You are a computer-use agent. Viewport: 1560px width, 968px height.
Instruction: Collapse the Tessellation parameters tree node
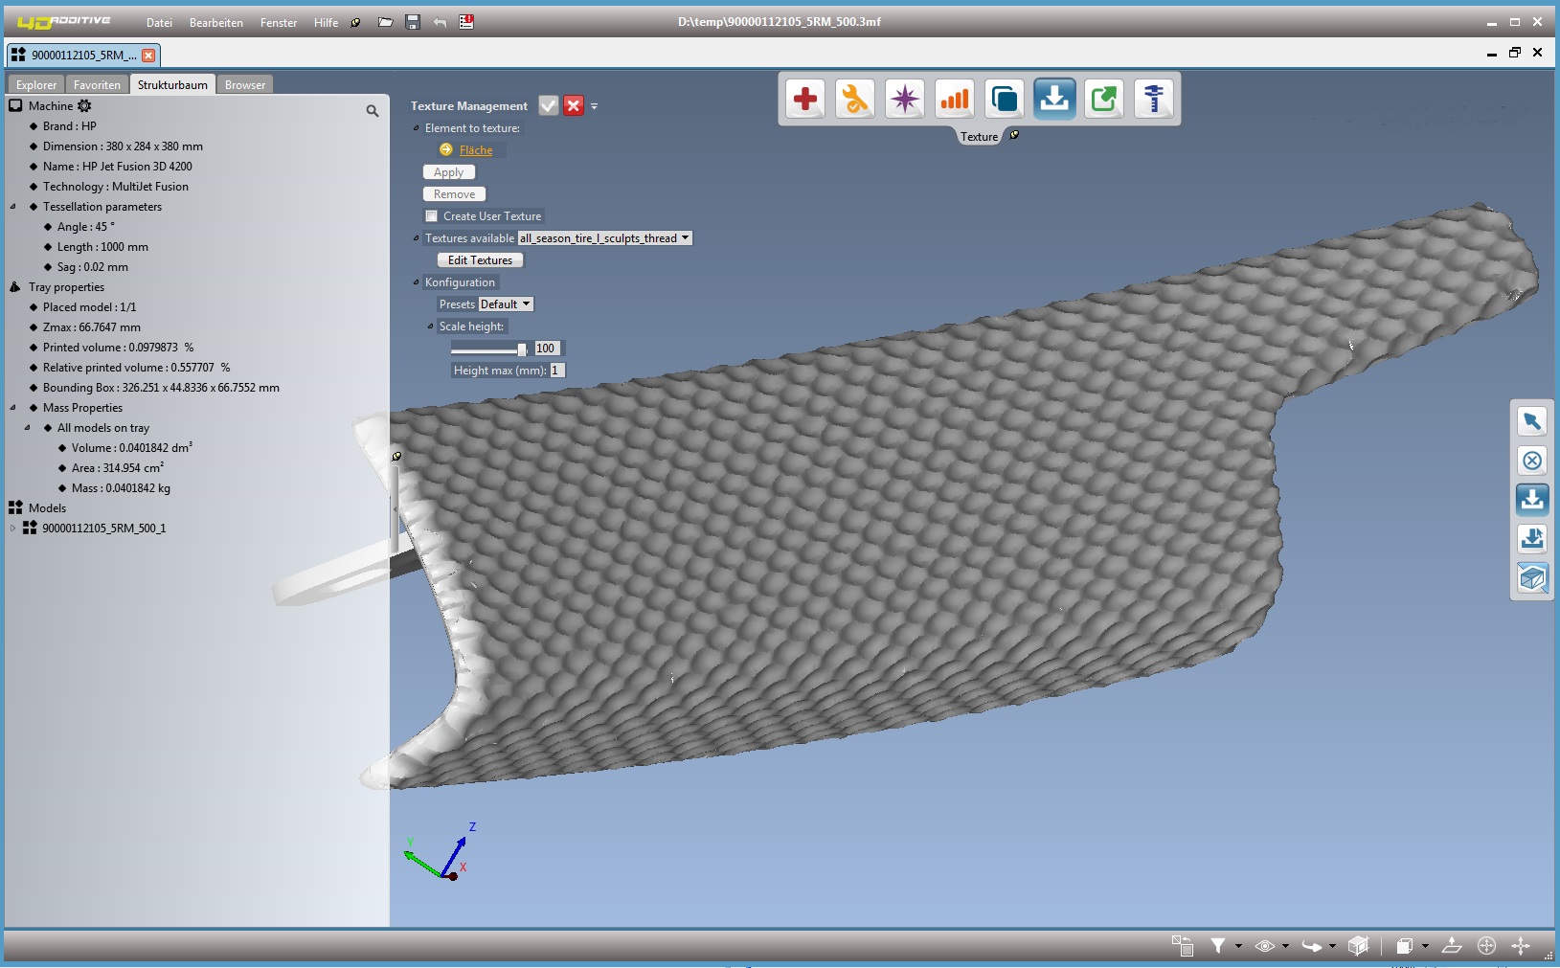(11, 207)
